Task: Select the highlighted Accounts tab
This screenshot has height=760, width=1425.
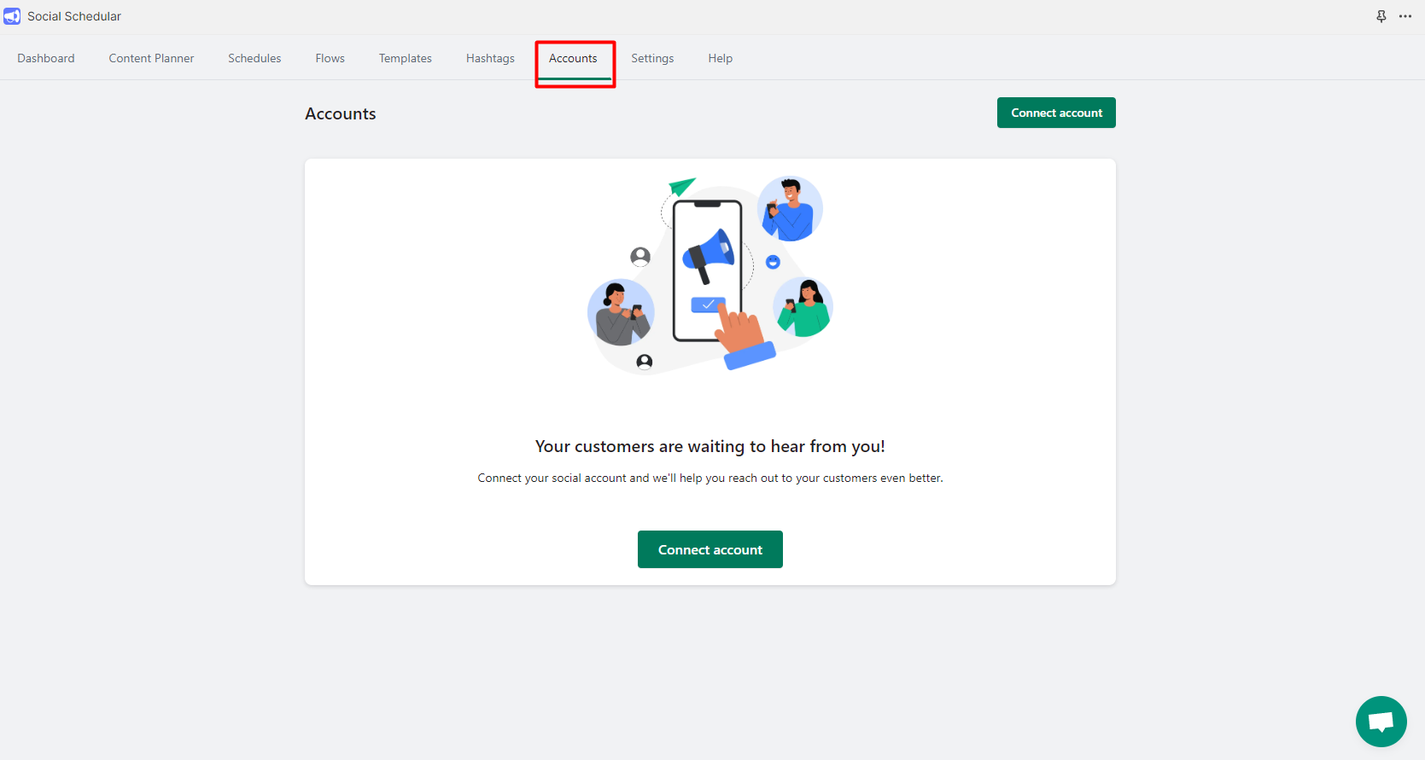Action: 573,58
